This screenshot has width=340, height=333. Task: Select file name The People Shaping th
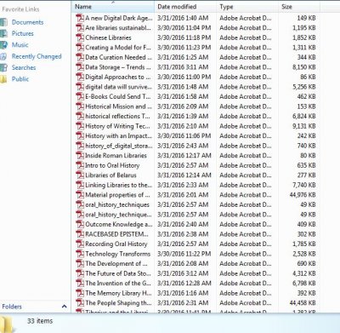118,303
